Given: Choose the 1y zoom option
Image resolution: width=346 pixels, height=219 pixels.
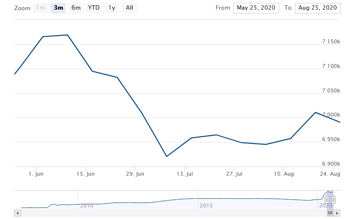Looking at the screenshot, I should pyautogui.click(x=112, y=8).
